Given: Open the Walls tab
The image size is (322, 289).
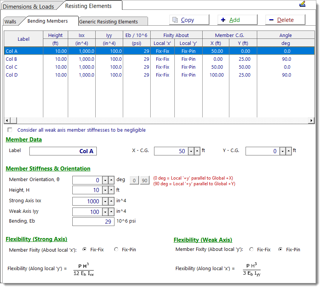Looking at the screenshot, I should click(10, 22).
